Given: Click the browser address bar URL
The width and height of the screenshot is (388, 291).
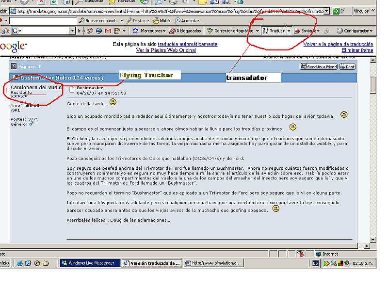Looking at the screenshot, I should (170, 11).
